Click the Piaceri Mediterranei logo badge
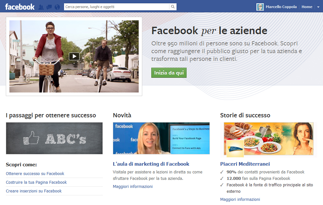 (235, 149)
